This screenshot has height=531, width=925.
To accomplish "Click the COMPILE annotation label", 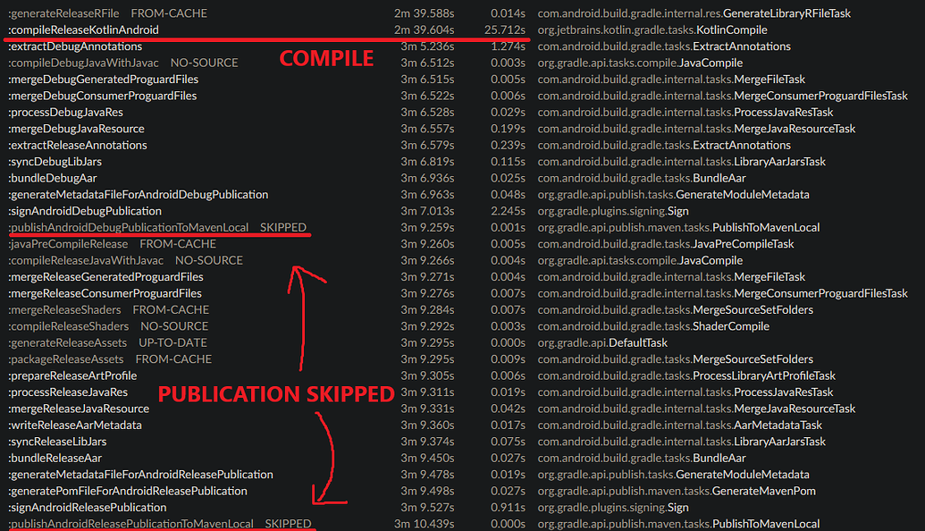I will click(x=326, y=58).
